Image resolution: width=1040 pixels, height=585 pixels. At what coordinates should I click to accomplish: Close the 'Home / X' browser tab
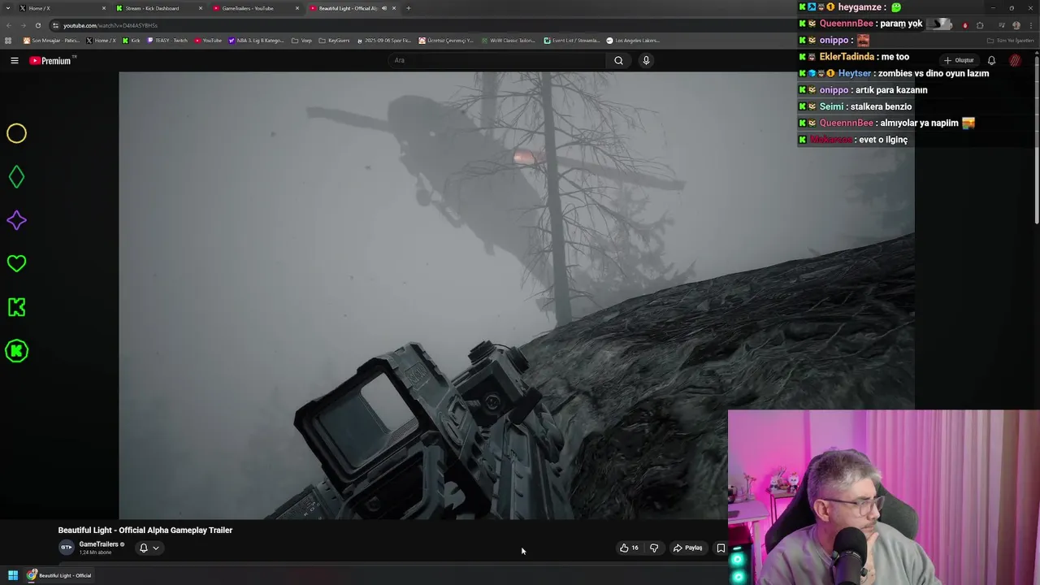(x=103, y=8)
